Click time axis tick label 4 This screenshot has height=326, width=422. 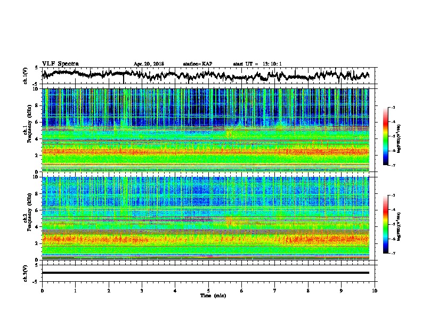(175, 291)
